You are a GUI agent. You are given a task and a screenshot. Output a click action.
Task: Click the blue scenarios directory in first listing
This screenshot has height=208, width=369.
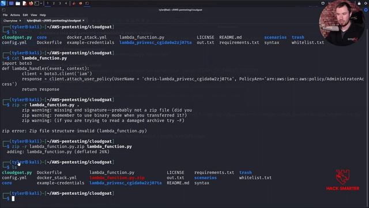tap(276, 37)
